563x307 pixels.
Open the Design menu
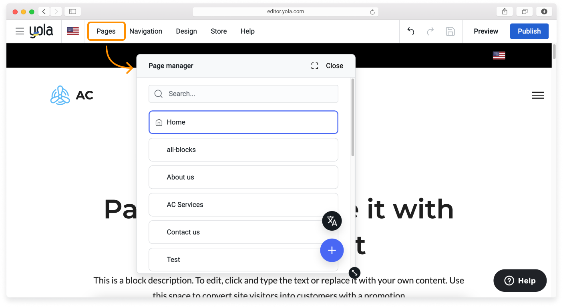click(186, 31)
